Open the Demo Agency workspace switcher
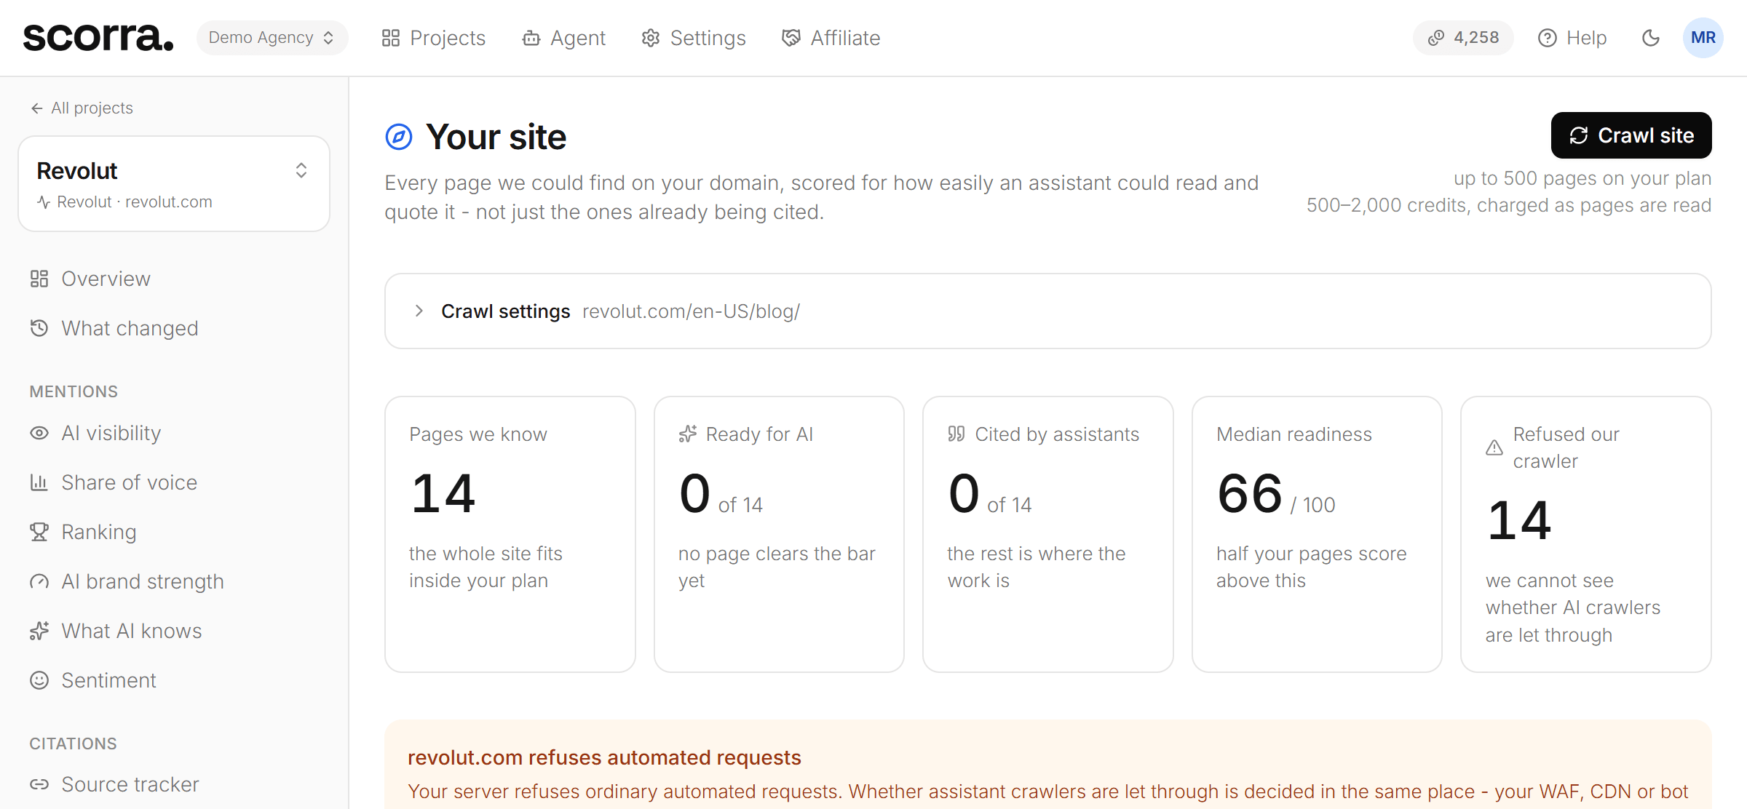Image resolution: width=1747 pixels, height=809 pixels. coord(272,38)
